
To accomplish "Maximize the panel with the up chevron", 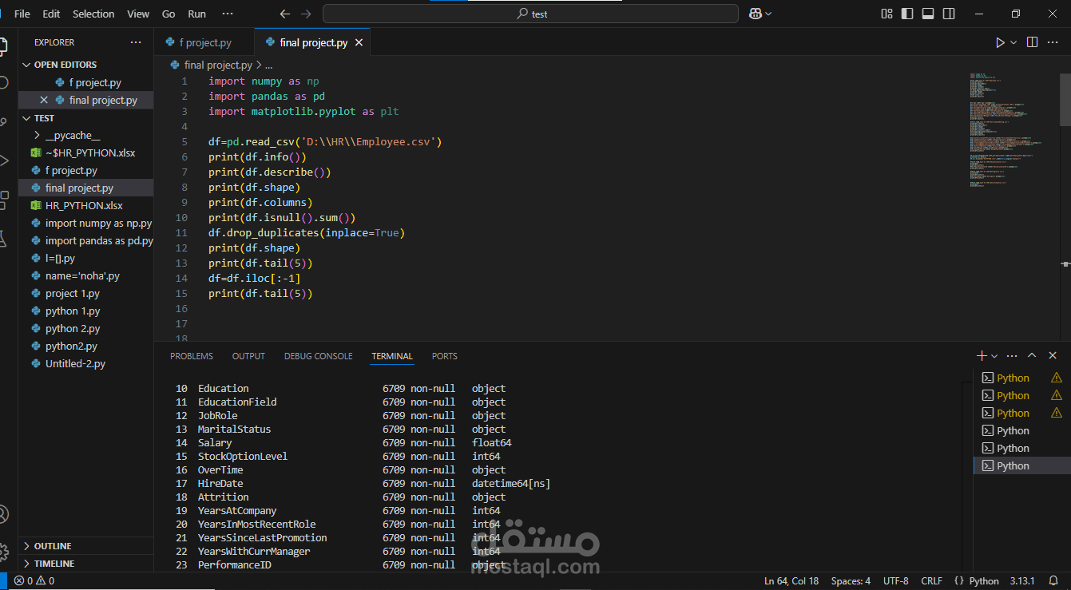I will (1032, 355).
